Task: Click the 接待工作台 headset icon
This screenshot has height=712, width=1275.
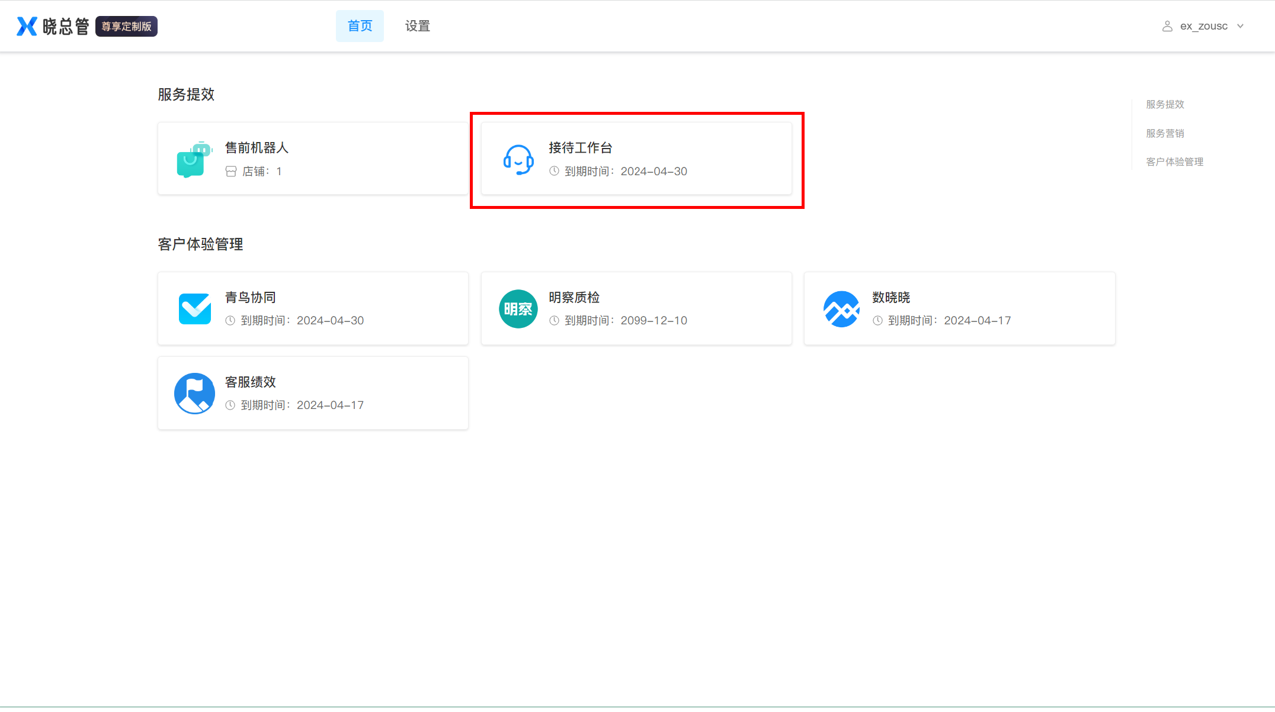Action: (518, 159)
